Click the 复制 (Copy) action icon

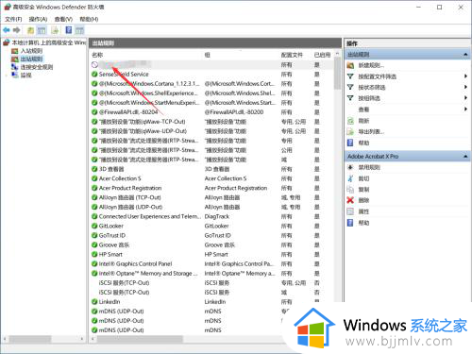(350, 189)
